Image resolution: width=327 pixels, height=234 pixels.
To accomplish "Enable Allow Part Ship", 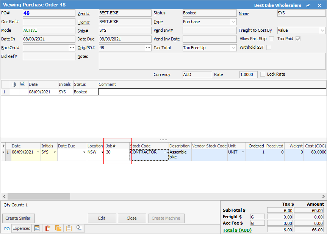I will click(x=271, y=39).
